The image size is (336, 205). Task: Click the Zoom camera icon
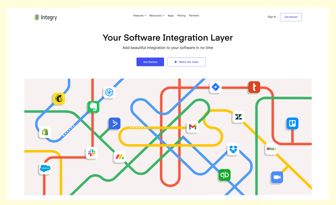277,177
